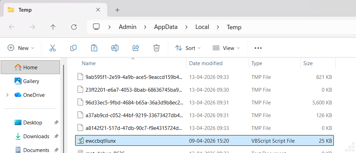Open Gallery in the navigation pane
This screenshot has height=153, width=356.
point(31,81)
